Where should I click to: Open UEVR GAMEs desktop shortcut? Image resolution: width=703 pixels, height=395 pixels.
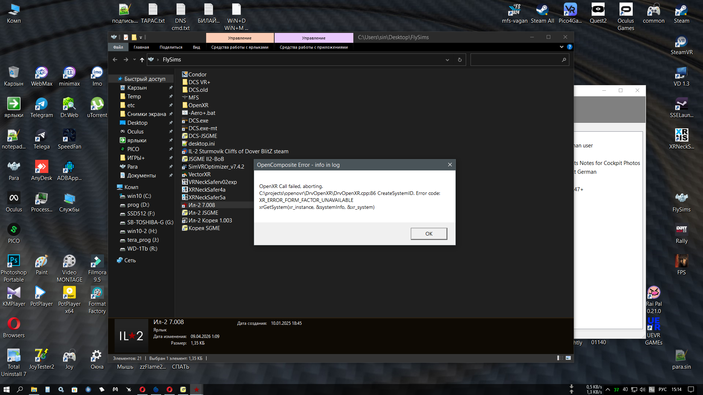coord(654,332)
